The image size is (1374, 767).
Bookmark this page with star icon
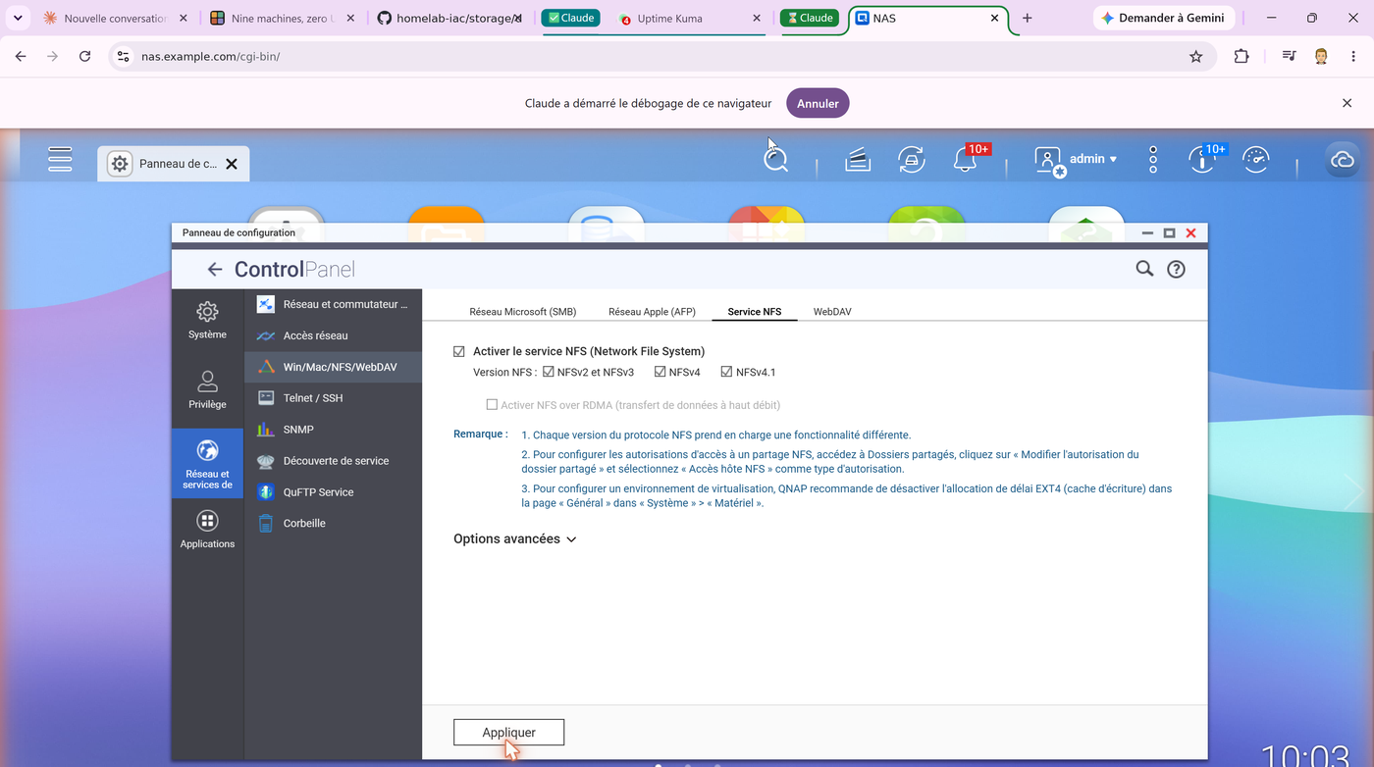click(x=1195, y=57)
